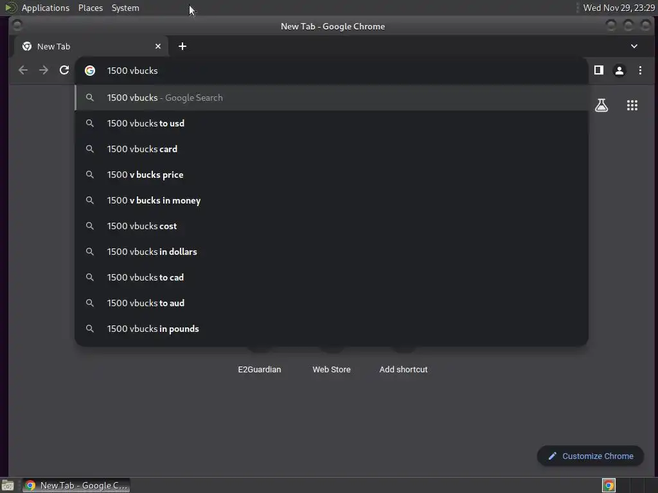Select suggestion 1500 vbucks in pounds
658x493 pixels.
coord(332,329)
